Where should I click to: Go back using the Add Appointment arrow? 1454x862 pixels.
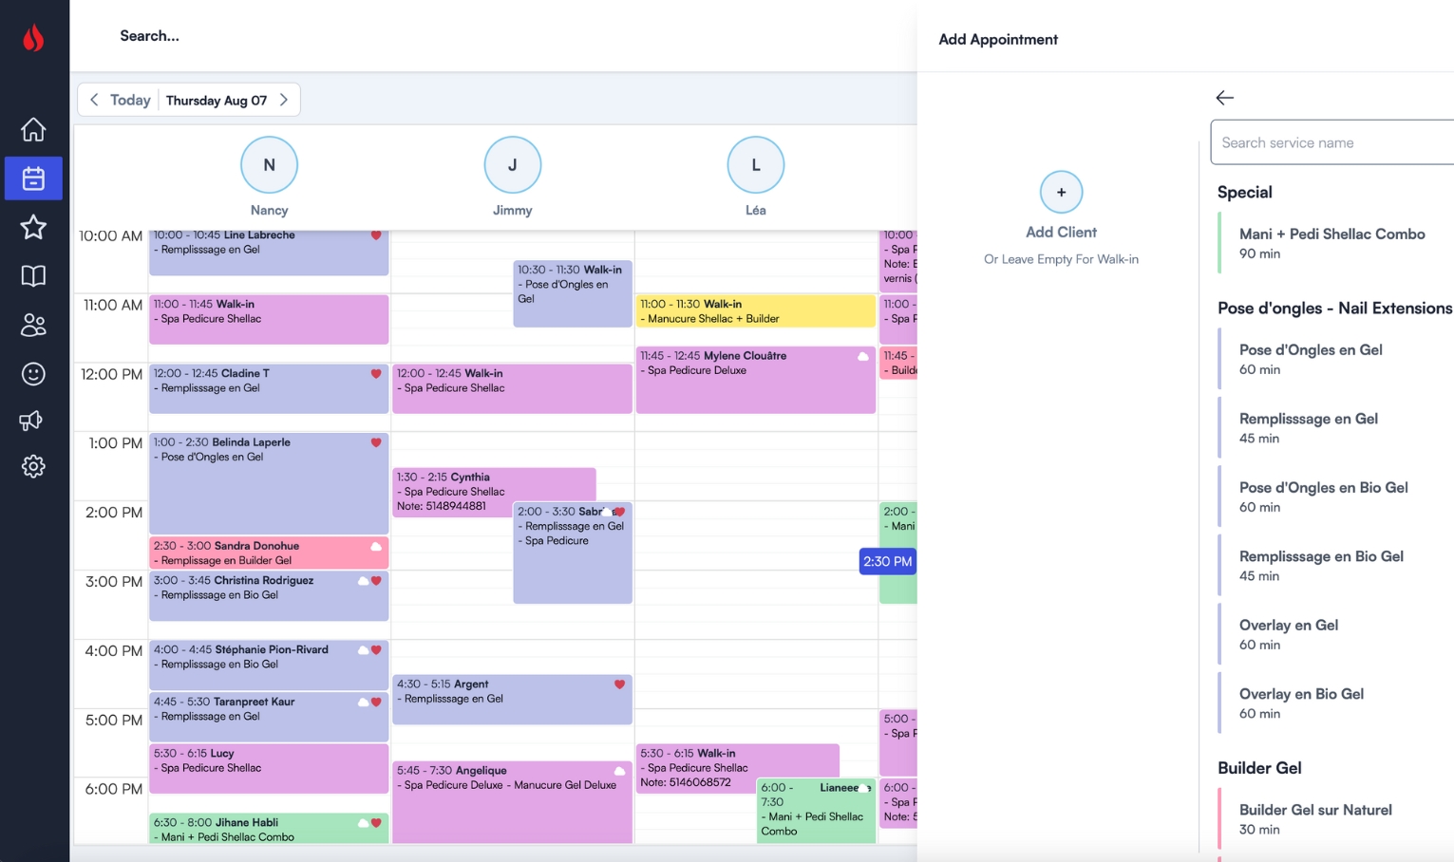[1224, 98]
